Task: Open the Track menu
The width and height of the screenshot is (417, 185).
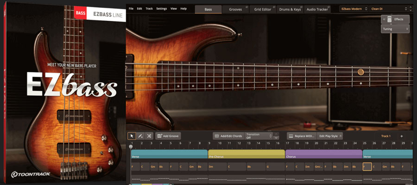Action: pos(149,9)
